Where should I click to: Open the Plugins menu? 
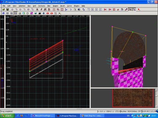[77, 6]
